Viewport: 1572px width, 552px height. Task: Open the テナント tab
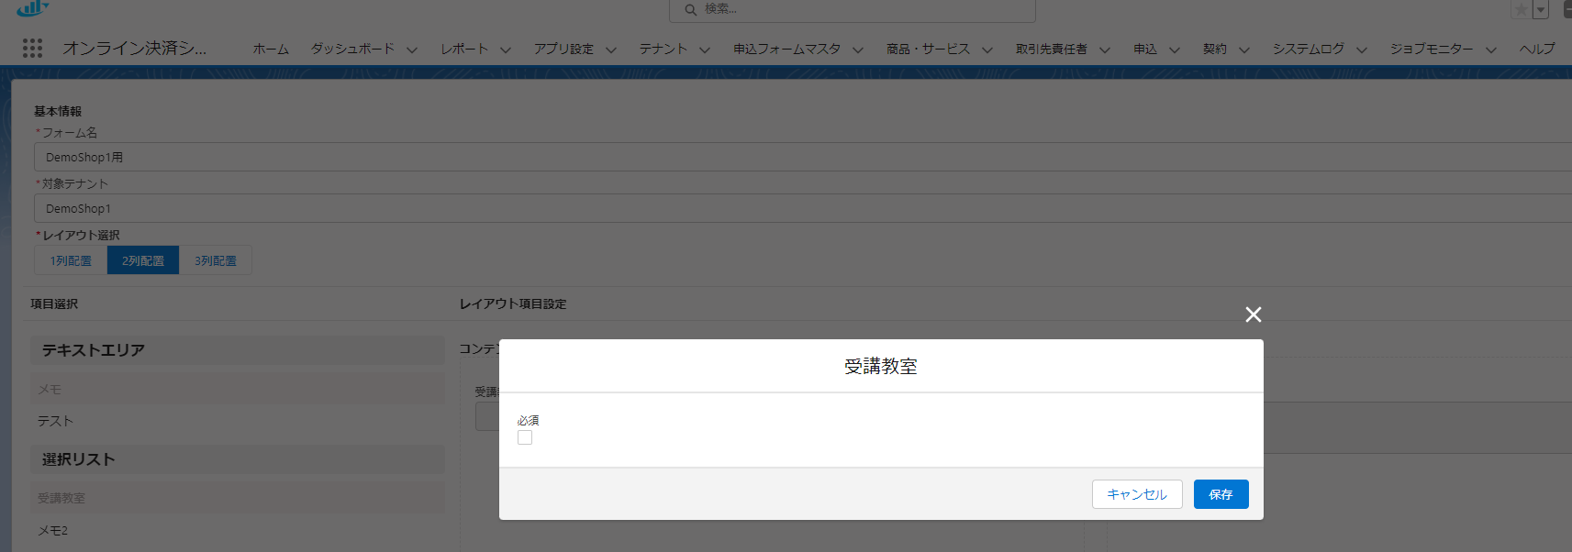click(x=663, y=50)
